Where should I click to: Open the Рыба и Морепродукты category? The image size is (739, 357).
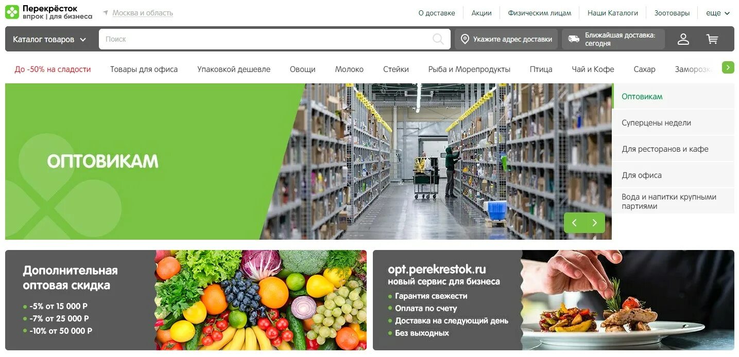(469, 69)
